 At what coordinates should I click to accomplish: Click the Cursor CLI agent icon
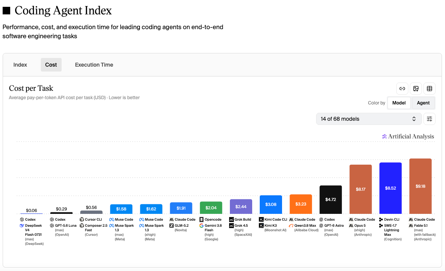(82, 220)
